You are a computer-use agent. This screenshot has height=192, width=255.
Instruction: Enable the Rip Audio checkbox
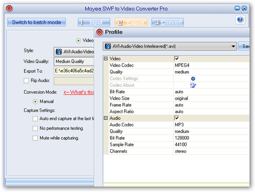(26, 81)
